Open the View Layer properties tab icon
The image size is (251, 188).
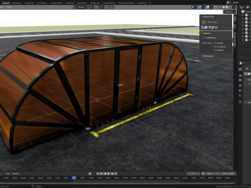pyautogui.click(x=240, y=86)
